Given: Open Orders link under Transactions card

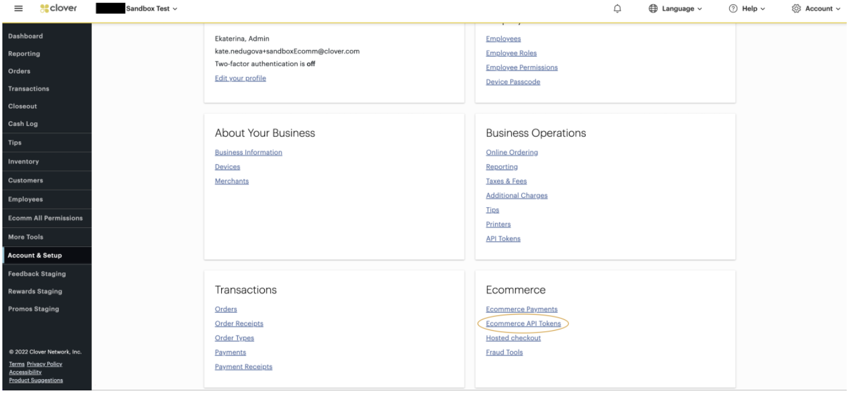Looking at the screenshot, I should (x=225, y=309).
